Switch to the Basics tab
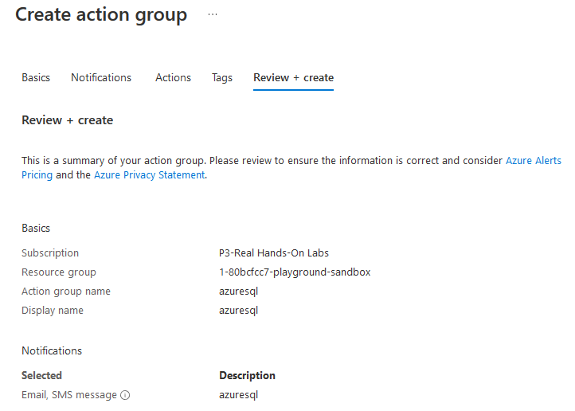The image size is (575, 411). [x=36, y=77]
